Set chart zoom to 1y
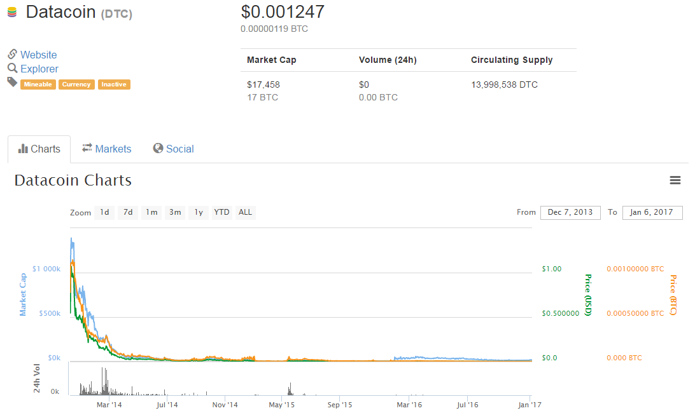The image size is (695, 420). point(199,212)
